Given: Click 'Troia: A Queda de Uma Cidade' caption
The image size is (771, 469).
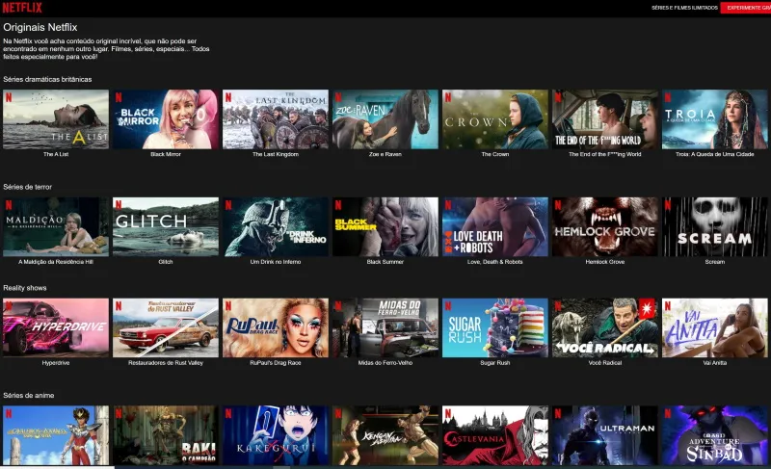Looking at the screenshot, I should (714, 154).
